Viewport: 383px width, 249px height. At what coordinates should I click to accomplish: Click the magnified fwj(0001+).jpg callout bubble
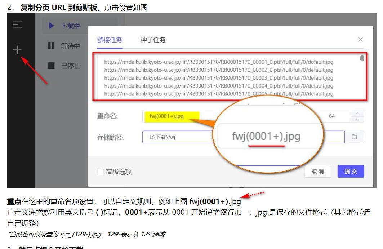tap(270, 137)
